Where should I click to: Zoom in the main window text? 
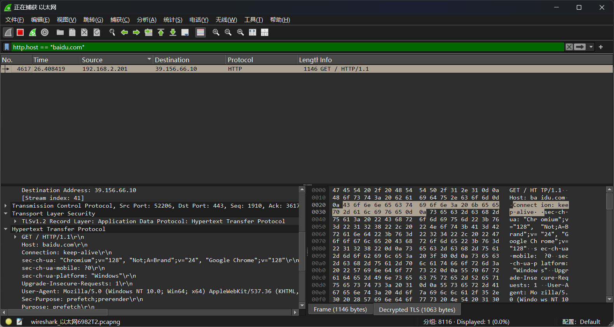(x=216, y=32)
